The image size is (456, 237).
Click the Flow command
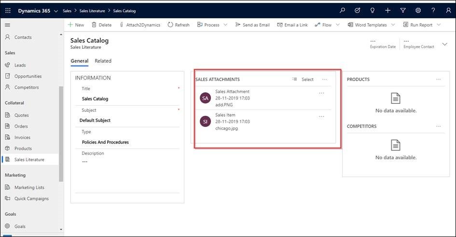[x=323, y=25]
